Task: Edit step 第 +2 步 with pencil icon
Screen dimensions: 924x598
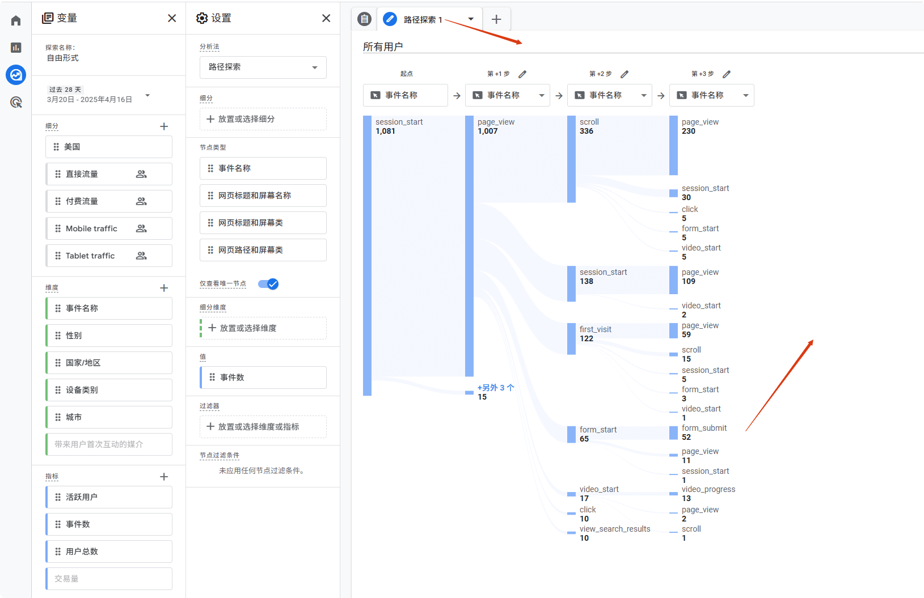Action: click(625, 74)
